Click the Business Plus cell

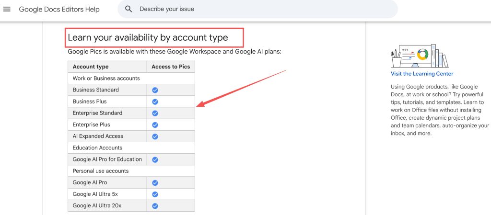coord(107,101)
